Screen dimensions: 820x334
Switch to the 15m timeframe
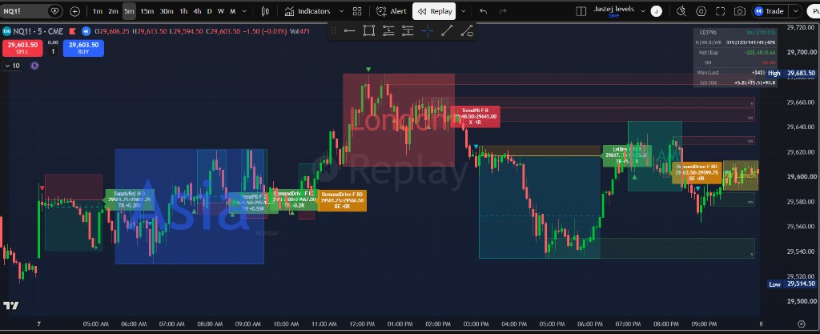point(147,11)
